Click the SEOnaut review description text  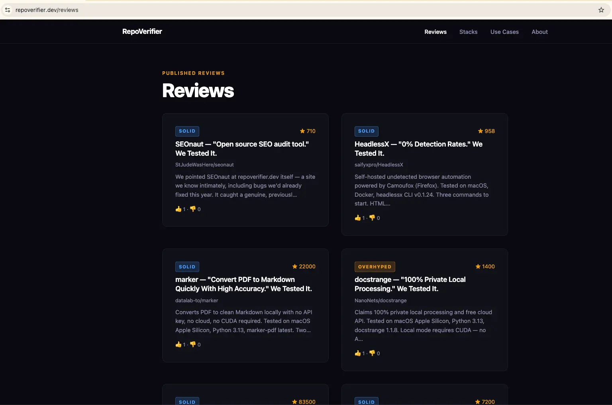click(245, 186)
